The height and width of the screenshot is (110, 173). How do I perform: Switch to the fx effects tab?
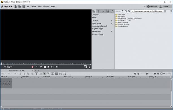point(103,11)
